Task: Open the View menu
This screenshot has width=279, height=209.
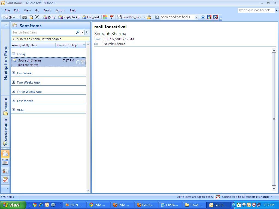Action: (x=27, y=10)
